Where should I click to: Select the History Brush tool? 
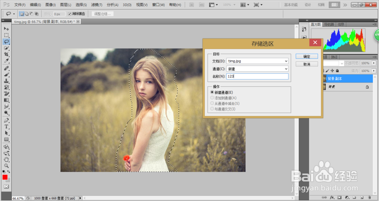[x=6, y=87]
